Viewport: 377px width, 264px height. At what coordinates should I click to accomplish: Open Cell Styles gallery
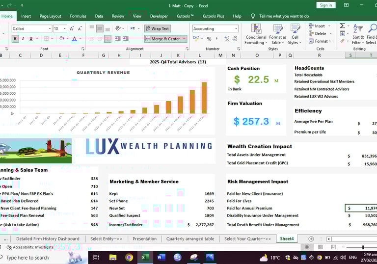click(295, 34)
